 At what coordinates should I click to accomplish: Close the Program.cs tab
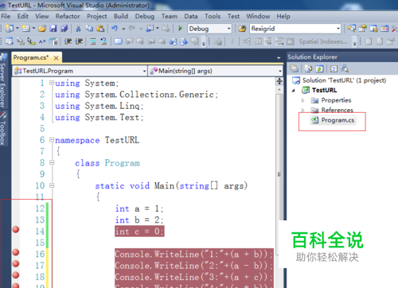tap(56, 58)
